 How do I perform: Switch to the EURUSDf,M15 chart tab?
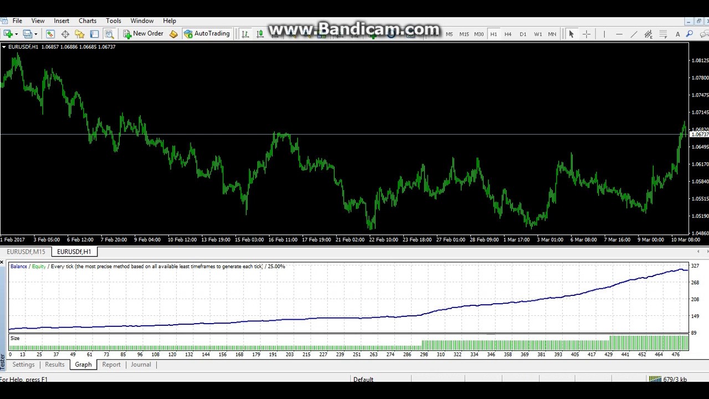(25, 252)
